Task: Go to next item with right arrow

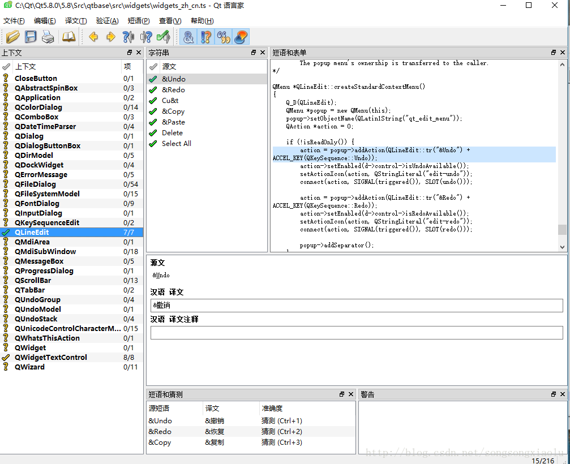Action: [x=111, y=37]
